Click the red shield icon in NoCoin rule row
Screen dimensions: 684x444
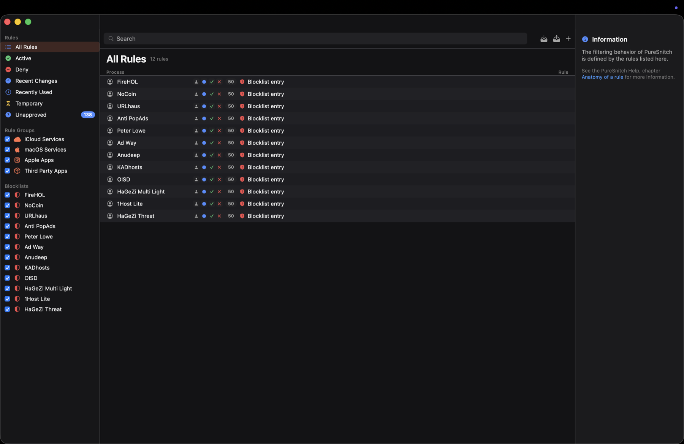pyautogui.click(x=242, y=94)
